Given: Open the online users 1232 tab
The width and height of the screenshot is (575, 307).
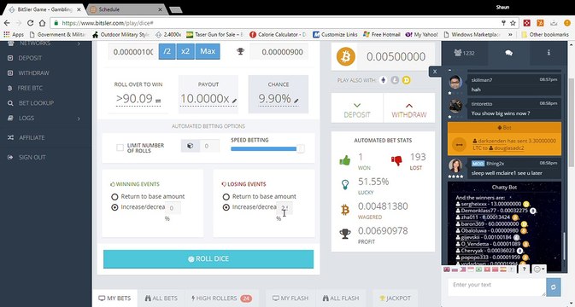Looking at the screenshot, I should click(464, 53).
